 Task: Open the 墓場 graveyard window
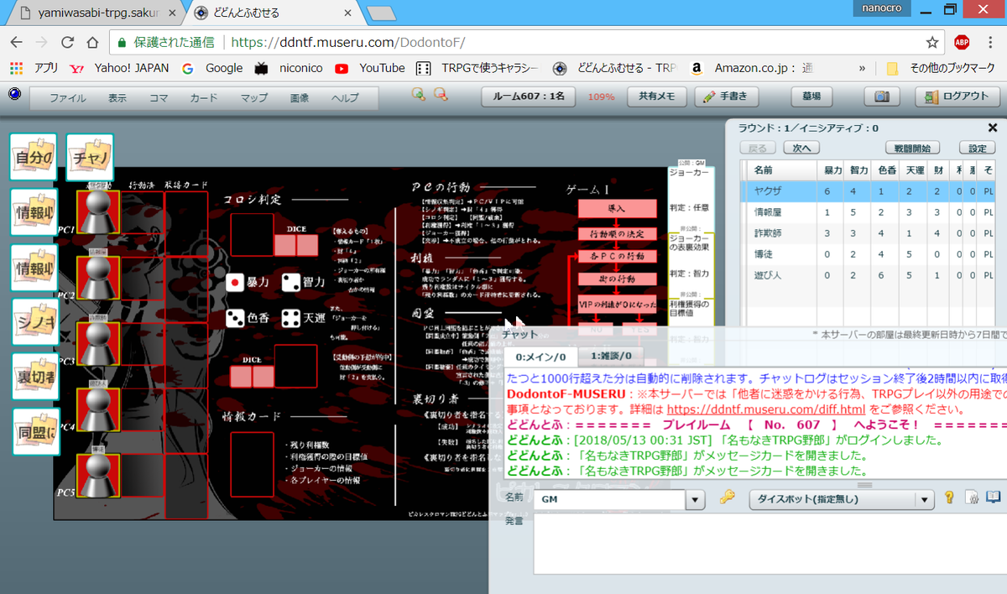(811, 96)
